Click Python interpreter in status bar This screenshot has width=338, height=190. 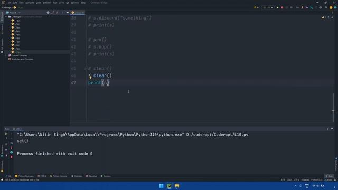[x=317, y=179]
